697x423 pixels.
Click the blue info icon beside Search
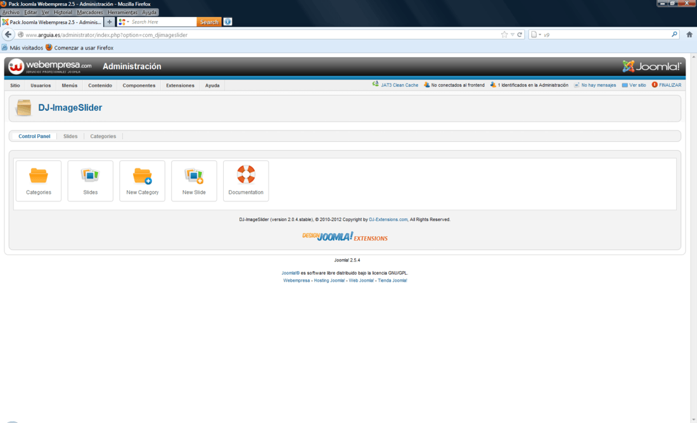pos(227,22)
